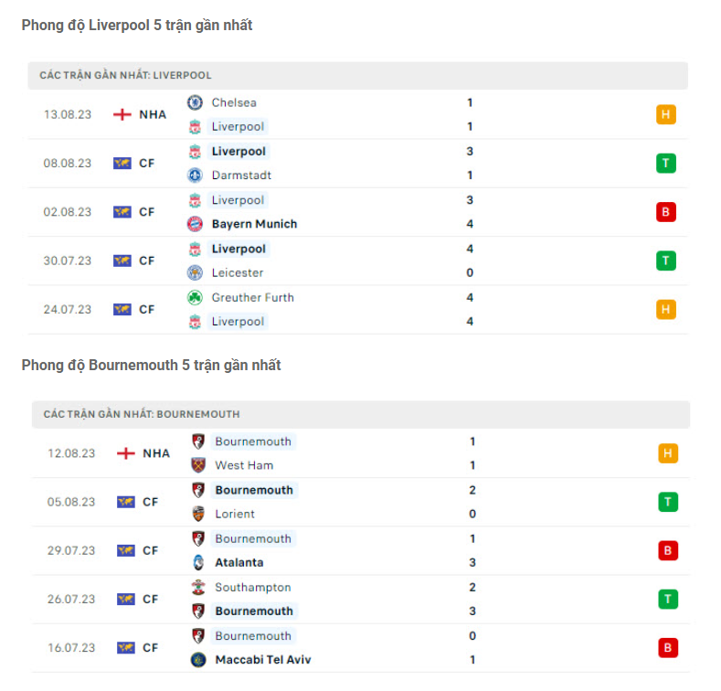Image resolution: width=721 pixels, height=691 pixels.
Task: Click the Greuther Furth club crest
Action: [195, 297]
